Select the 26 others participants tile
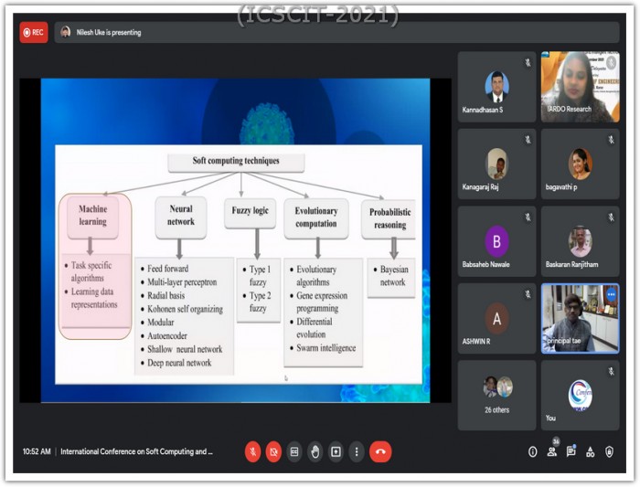The image size is (640, 487). coord(496,396)
